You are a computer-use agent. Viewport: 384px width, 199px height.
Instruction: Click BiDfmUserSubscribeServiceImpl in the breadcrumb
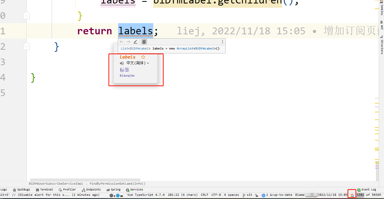tap(56, 184)
